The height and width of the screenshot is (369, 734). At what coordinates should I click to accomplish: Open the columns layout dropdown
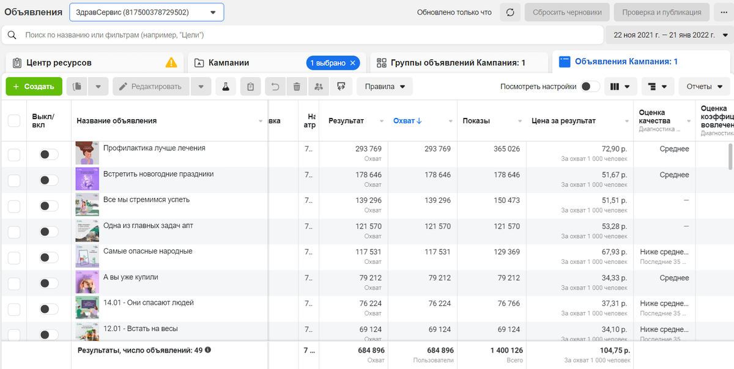point(621,87)
